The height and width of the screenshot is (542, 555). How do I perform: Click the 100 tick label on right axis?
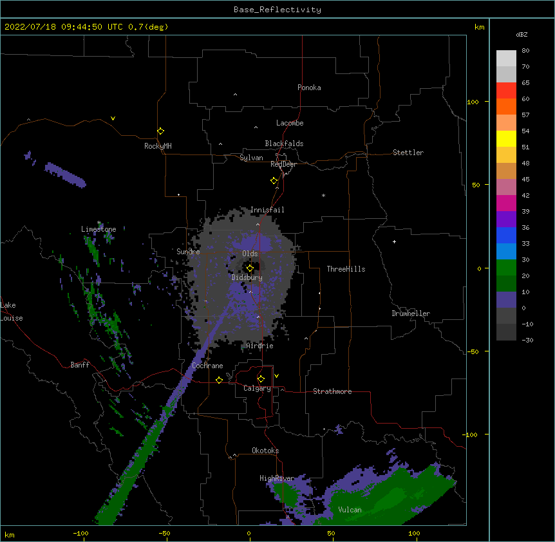(x=473, y=102)
